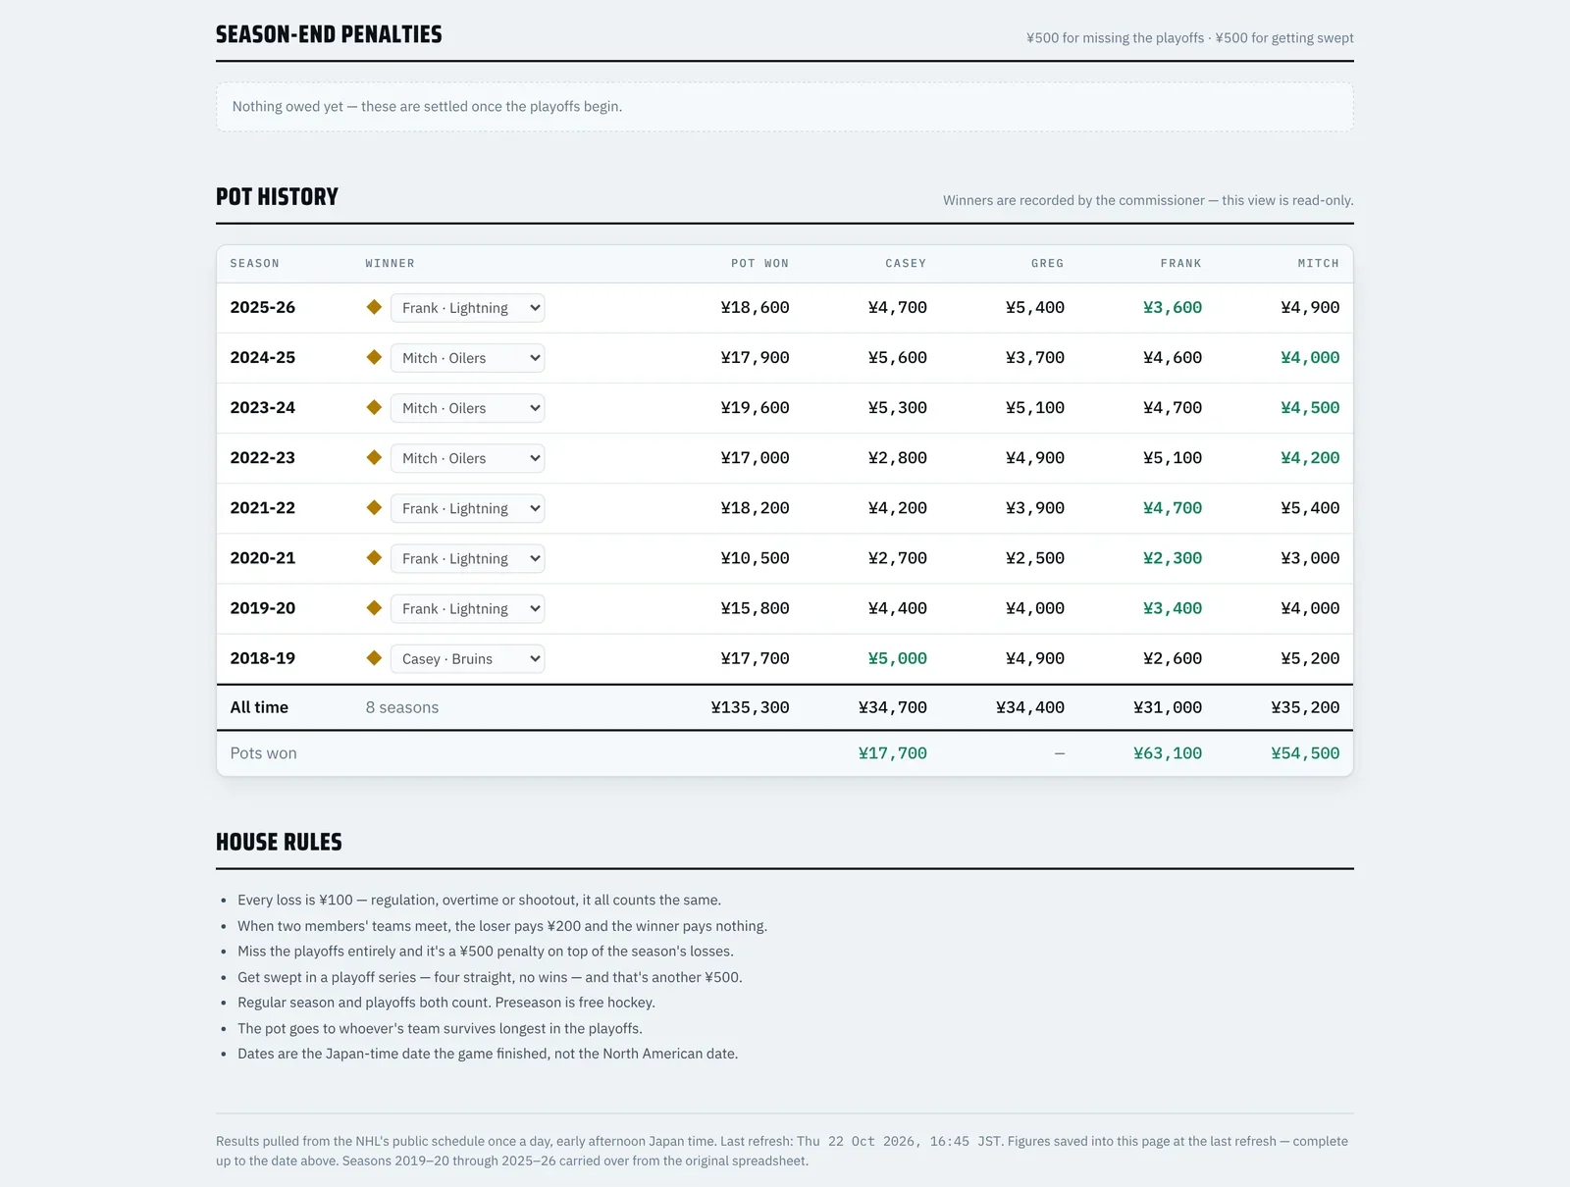The width and height of the screenshot is (1570, 1187).
Task: Open the 2022-23 winner dropdown
Action: coord(467,458)
